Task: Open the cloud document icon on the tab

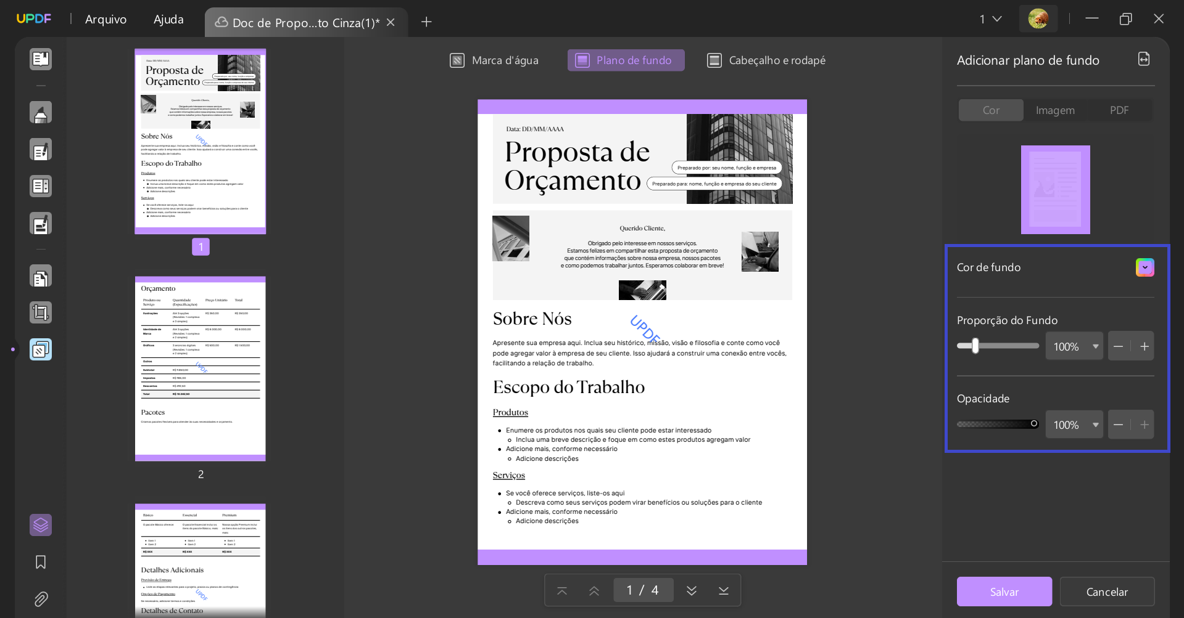Action: point(221,22)
